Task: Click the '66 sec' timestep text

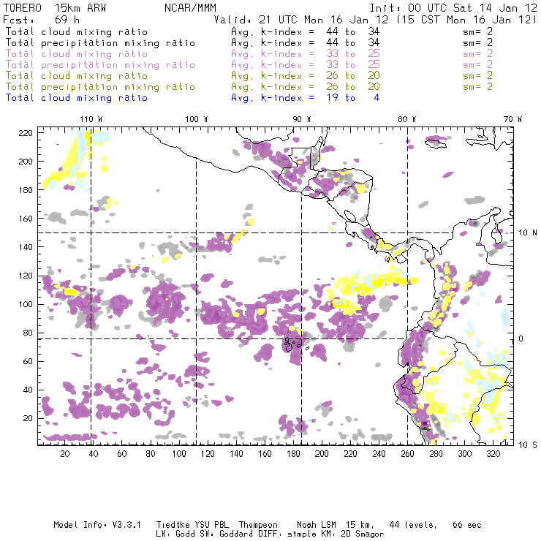Action: pos(467,525)
